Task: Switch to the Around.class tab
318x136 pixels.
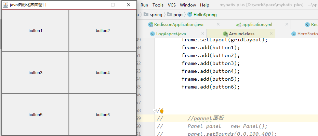Action: (x=241, y=33)
